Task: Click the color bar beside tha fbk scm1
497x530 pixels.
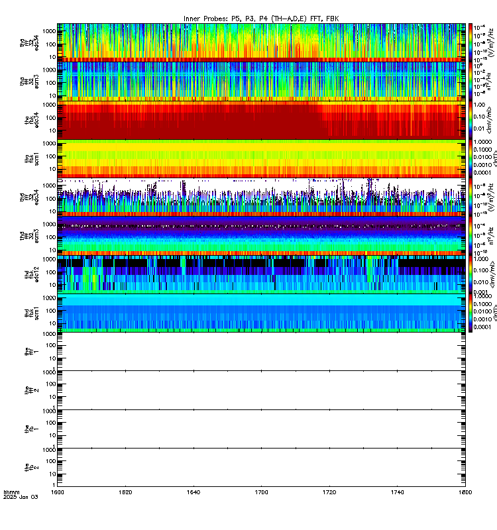Action: click(470, 158)
